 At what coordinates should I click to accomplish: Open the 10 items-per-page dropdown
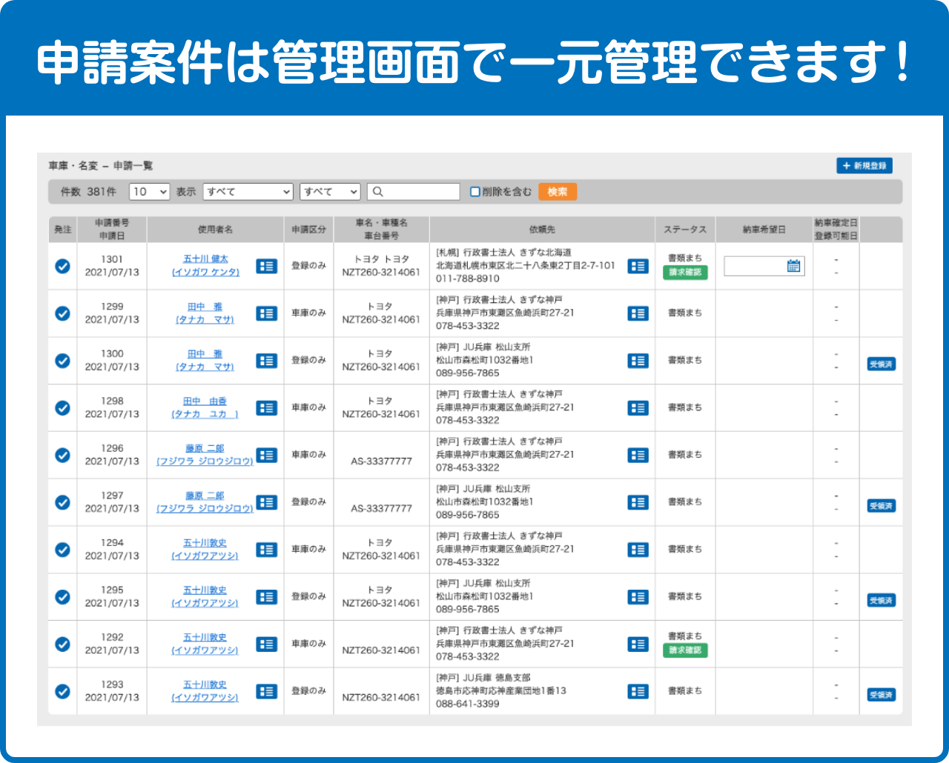[x=150, y=192]
